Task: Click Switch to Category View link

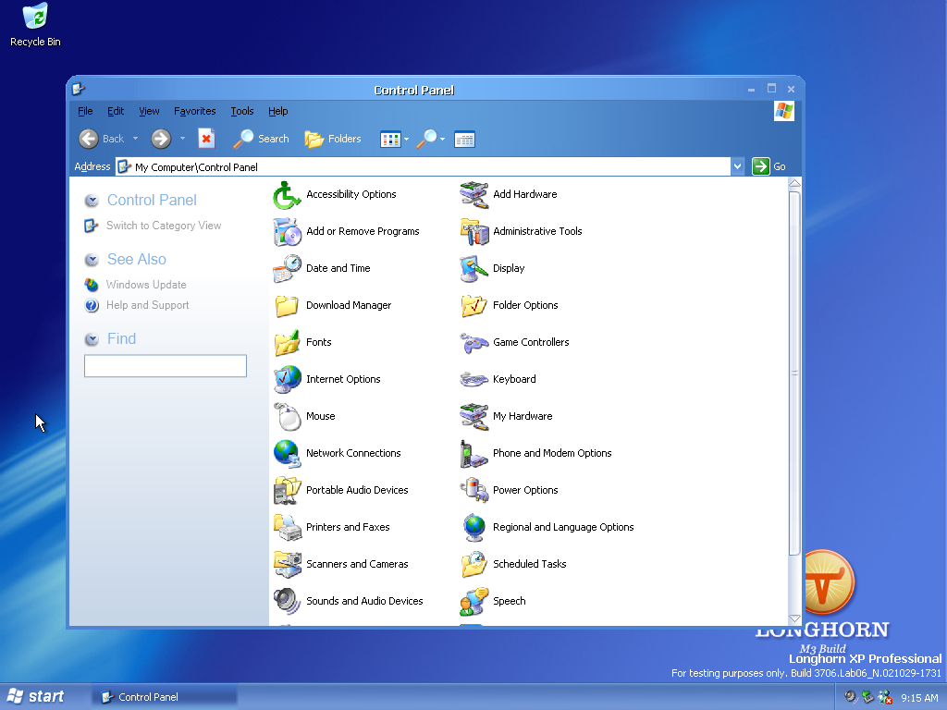Action: (163, 226)
